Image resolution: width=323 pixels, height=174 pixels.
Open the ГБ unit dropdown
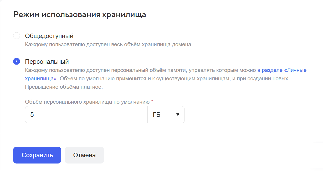(166, 115)
